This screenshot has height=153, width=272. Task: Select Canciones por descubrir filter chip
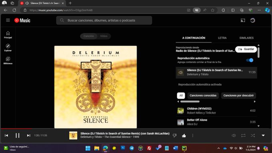click(x=238, y=95)
